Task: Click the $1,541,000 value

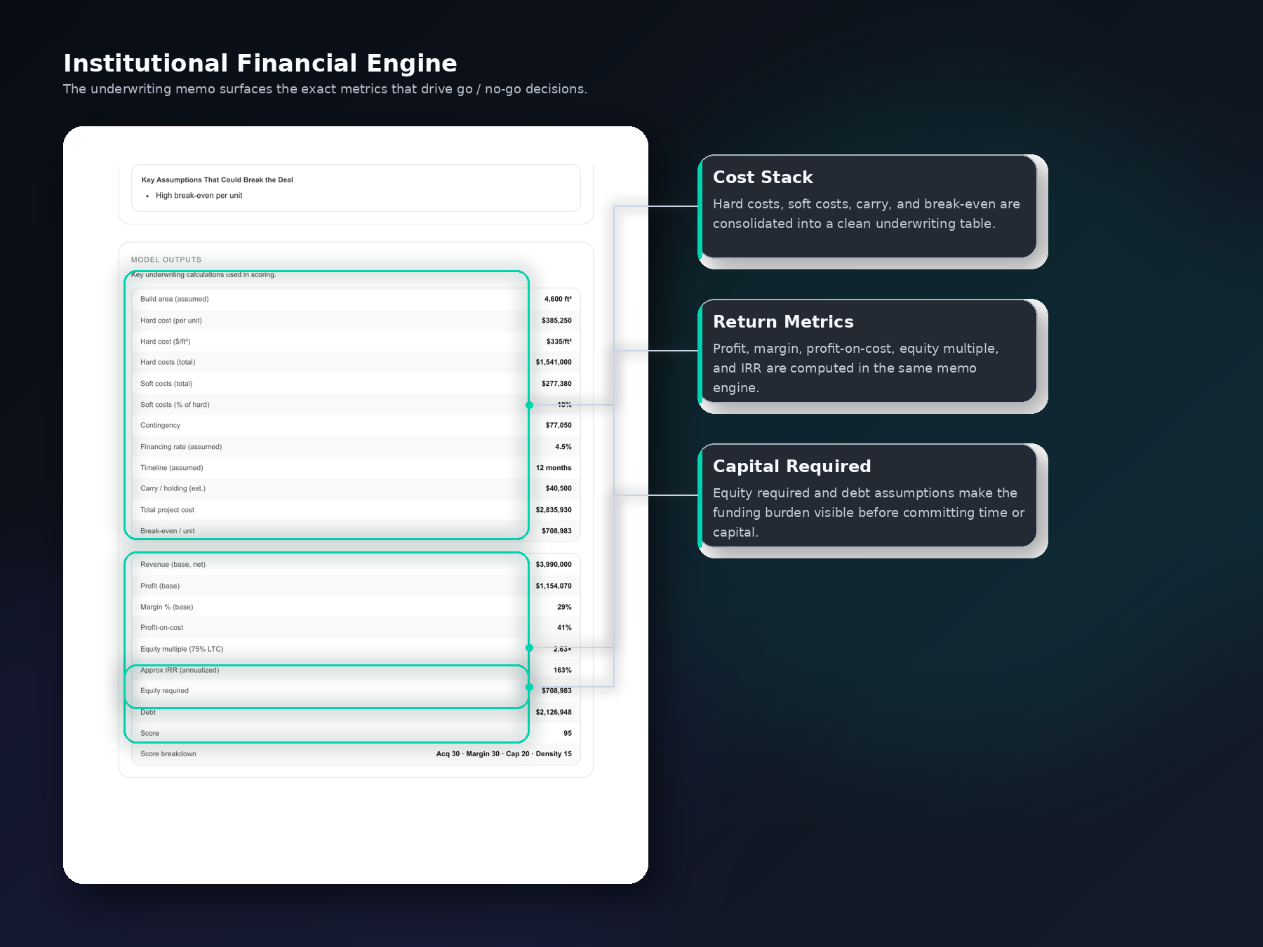Action: (554, 362)
